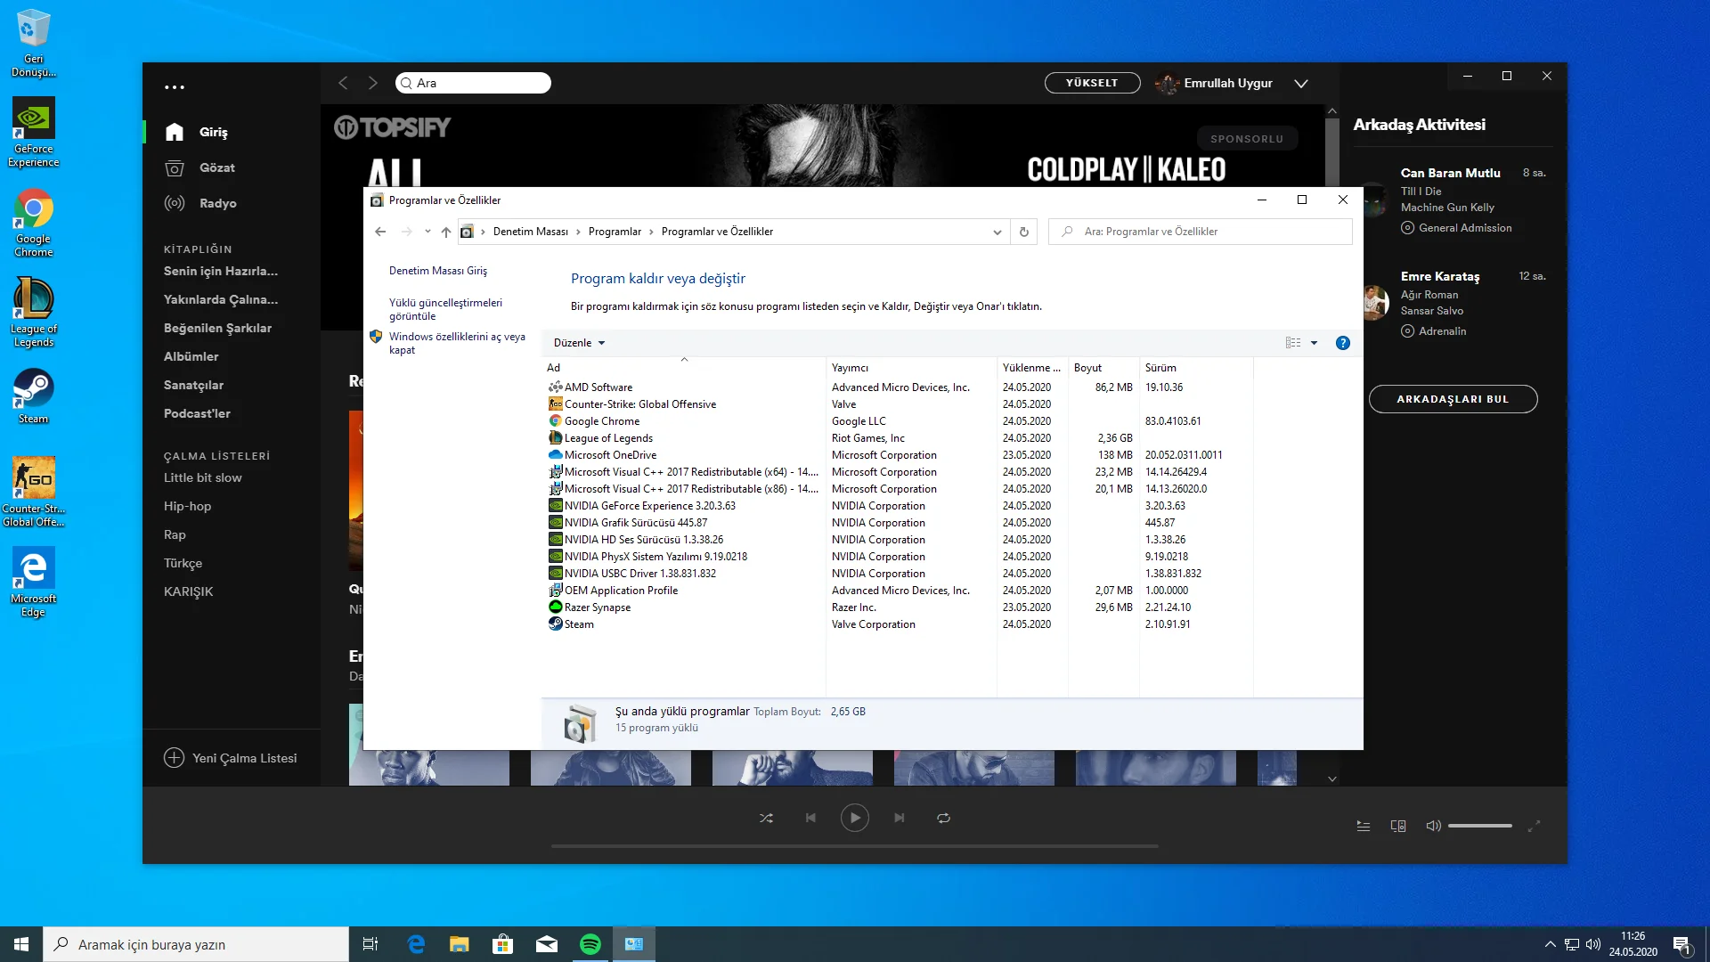Open the Spotify play queue icon
Screen dimensions: 1710x962
(x=1363, y=826)
